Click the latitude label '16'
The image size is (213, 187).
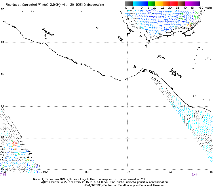(x=2, y=74)
